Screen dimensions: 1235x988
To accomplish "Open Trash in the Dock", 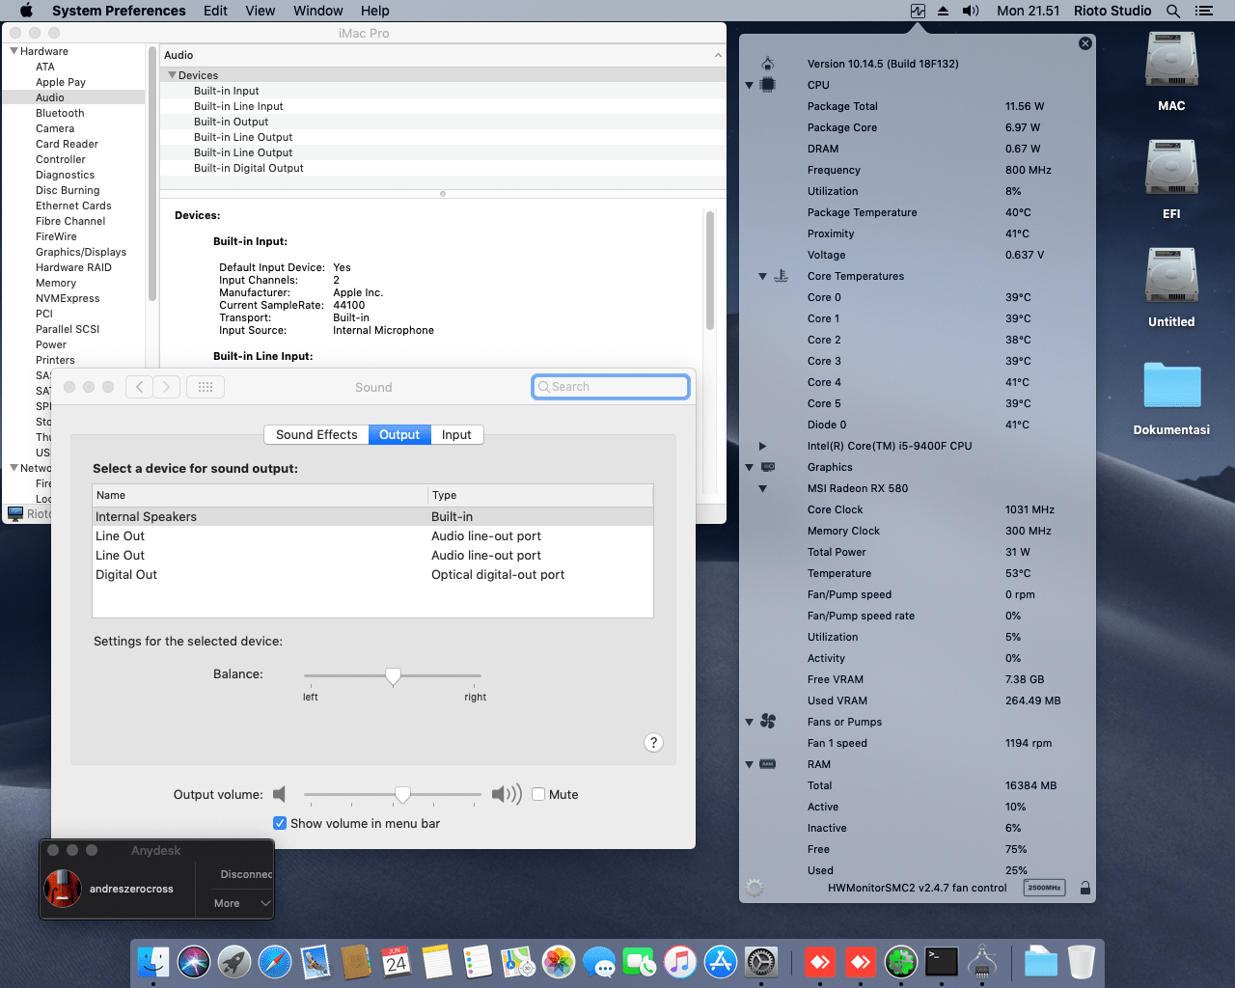I will pyautogui.click(x=1082, y=962).
